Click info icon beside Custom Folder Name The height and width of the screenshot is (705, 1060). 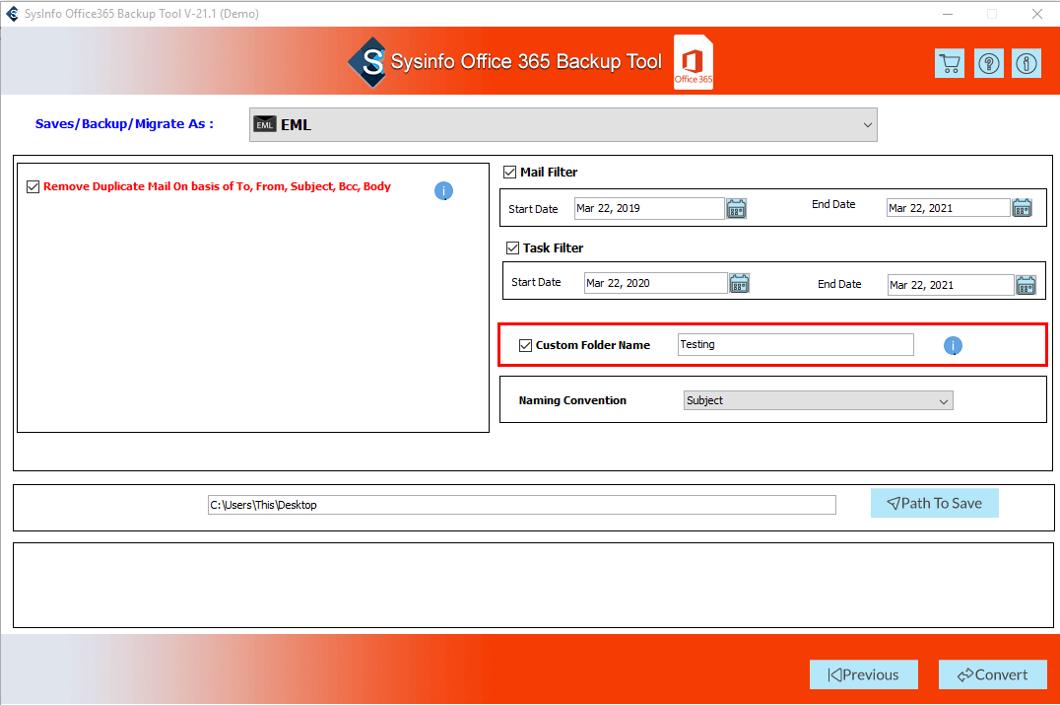pyautogui.click(x=953, y=346)
